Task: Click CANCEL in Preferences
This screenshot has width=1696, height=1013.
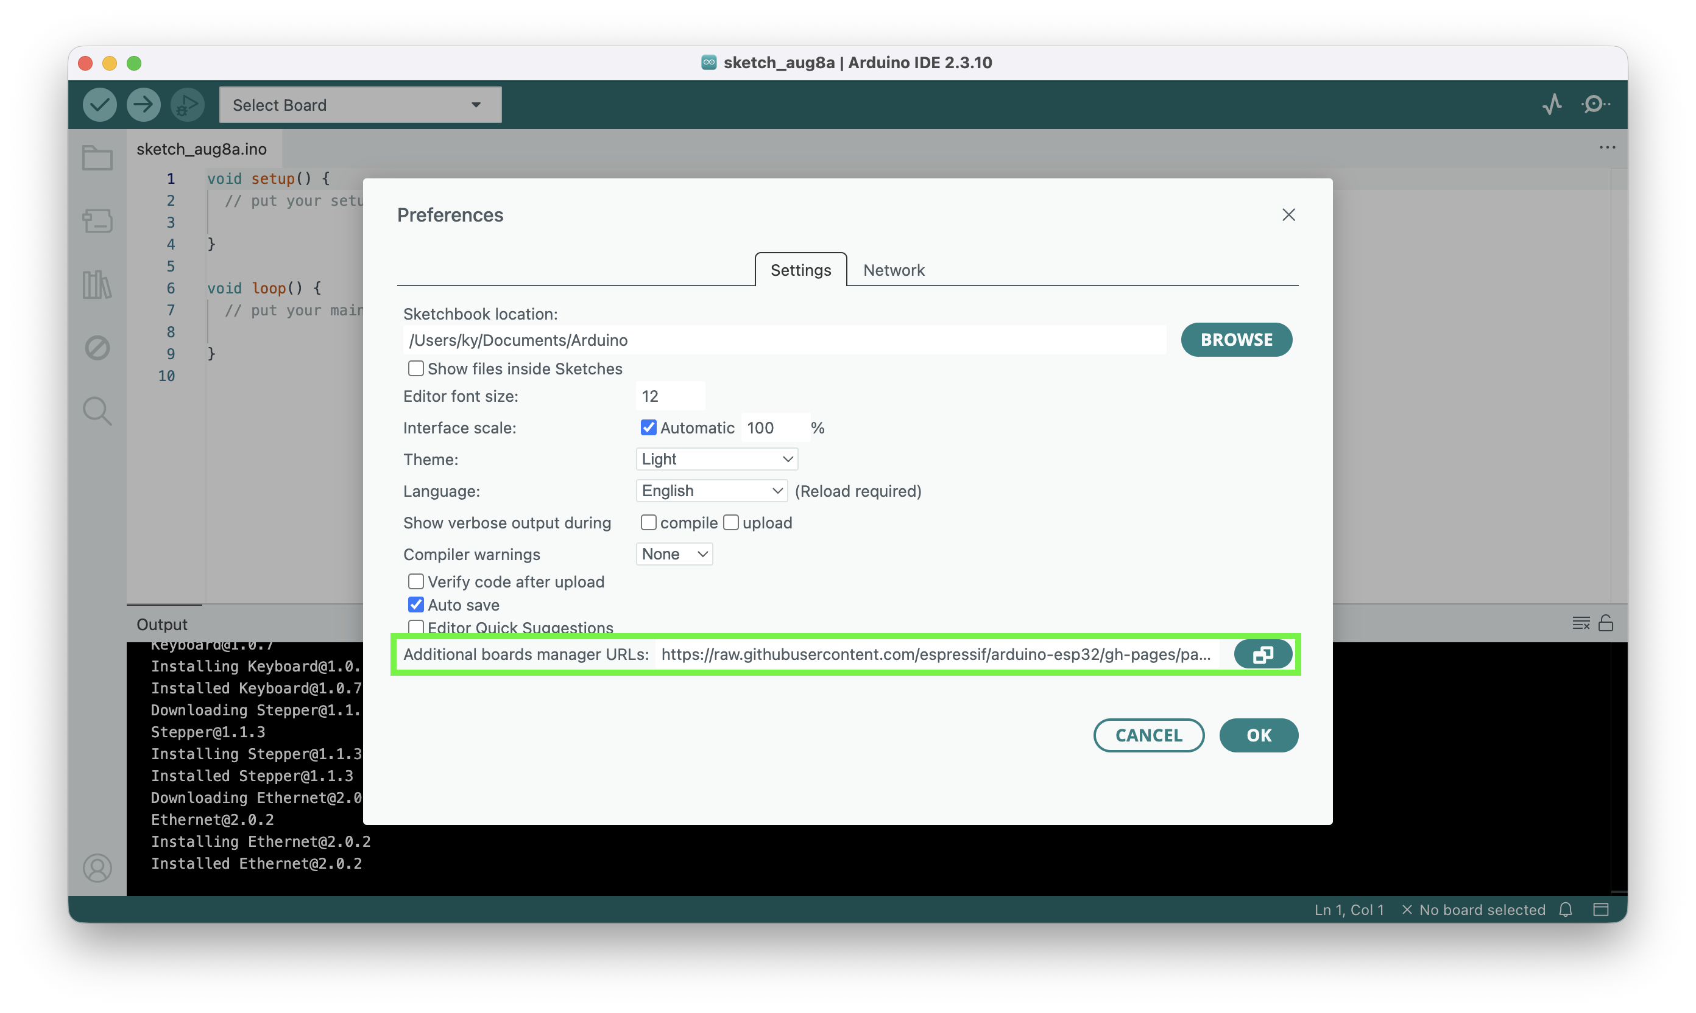Action: tap(1148, 735)
